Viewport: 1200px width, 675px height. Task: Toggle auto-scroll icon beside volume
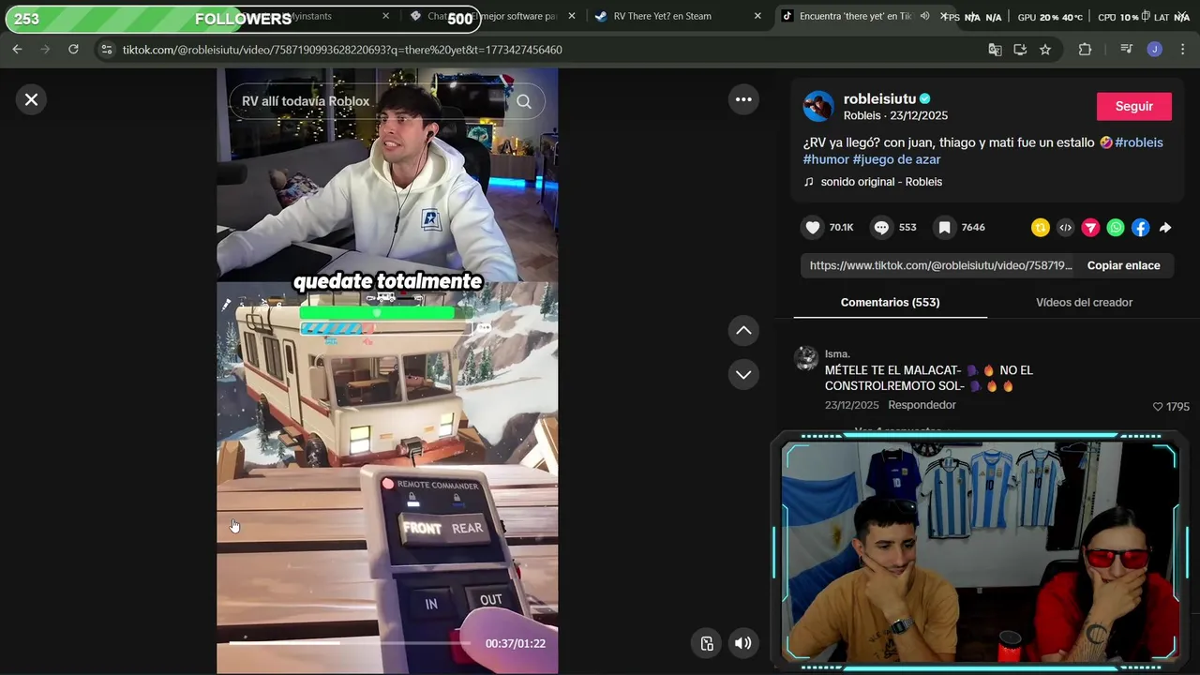tap(707, 643)
